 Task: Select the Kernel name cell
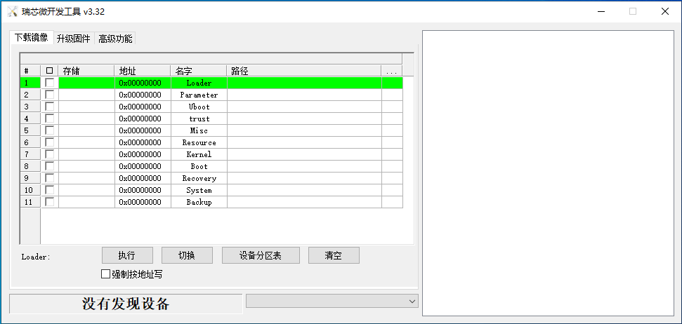[x=199, y=154]
